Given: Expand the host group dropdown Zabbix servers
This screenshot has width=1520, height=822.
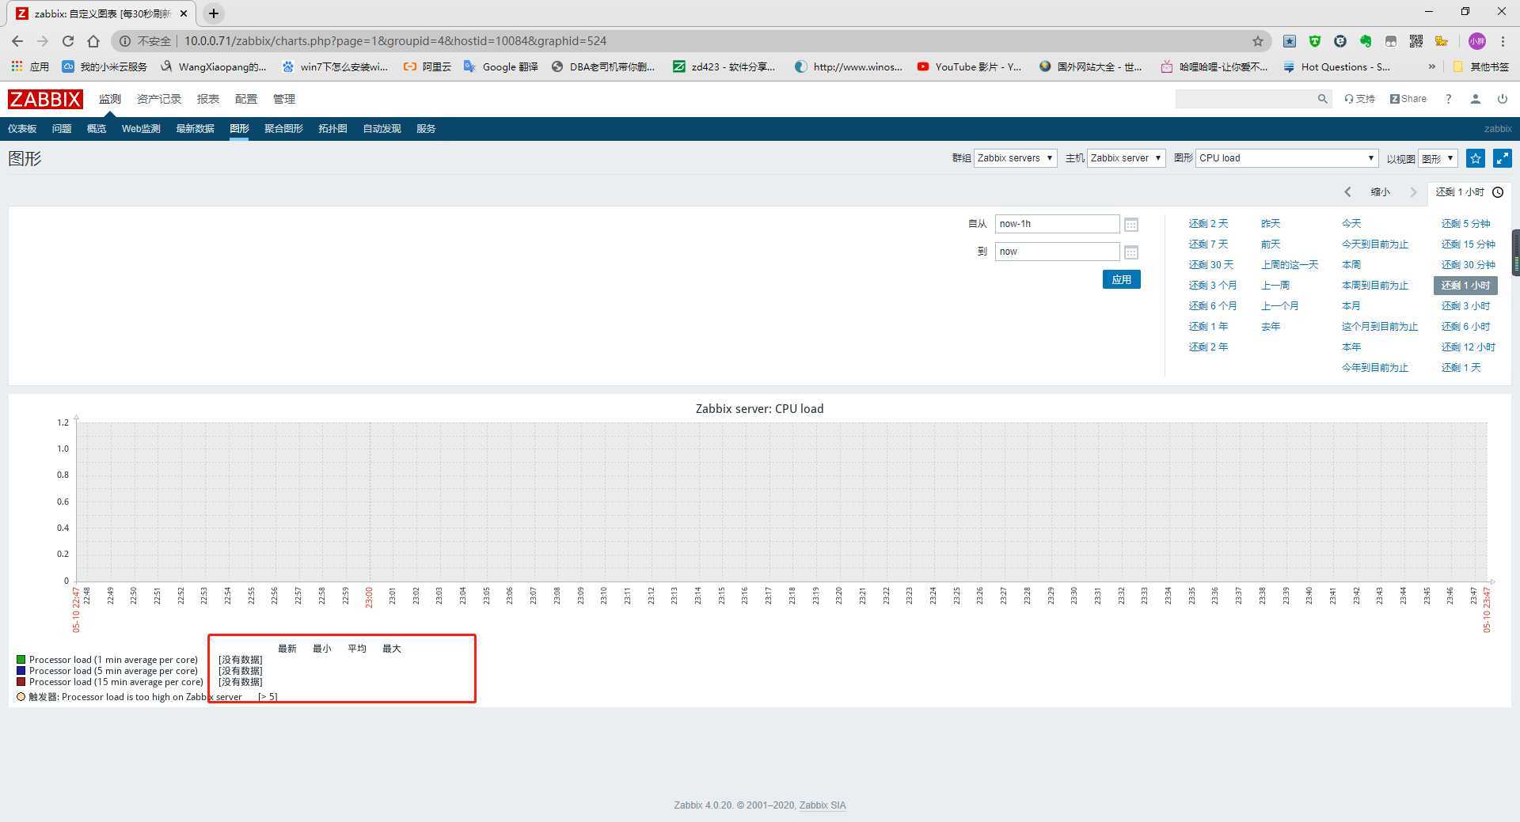Looking at the screenshot, I should (1015, 158).
